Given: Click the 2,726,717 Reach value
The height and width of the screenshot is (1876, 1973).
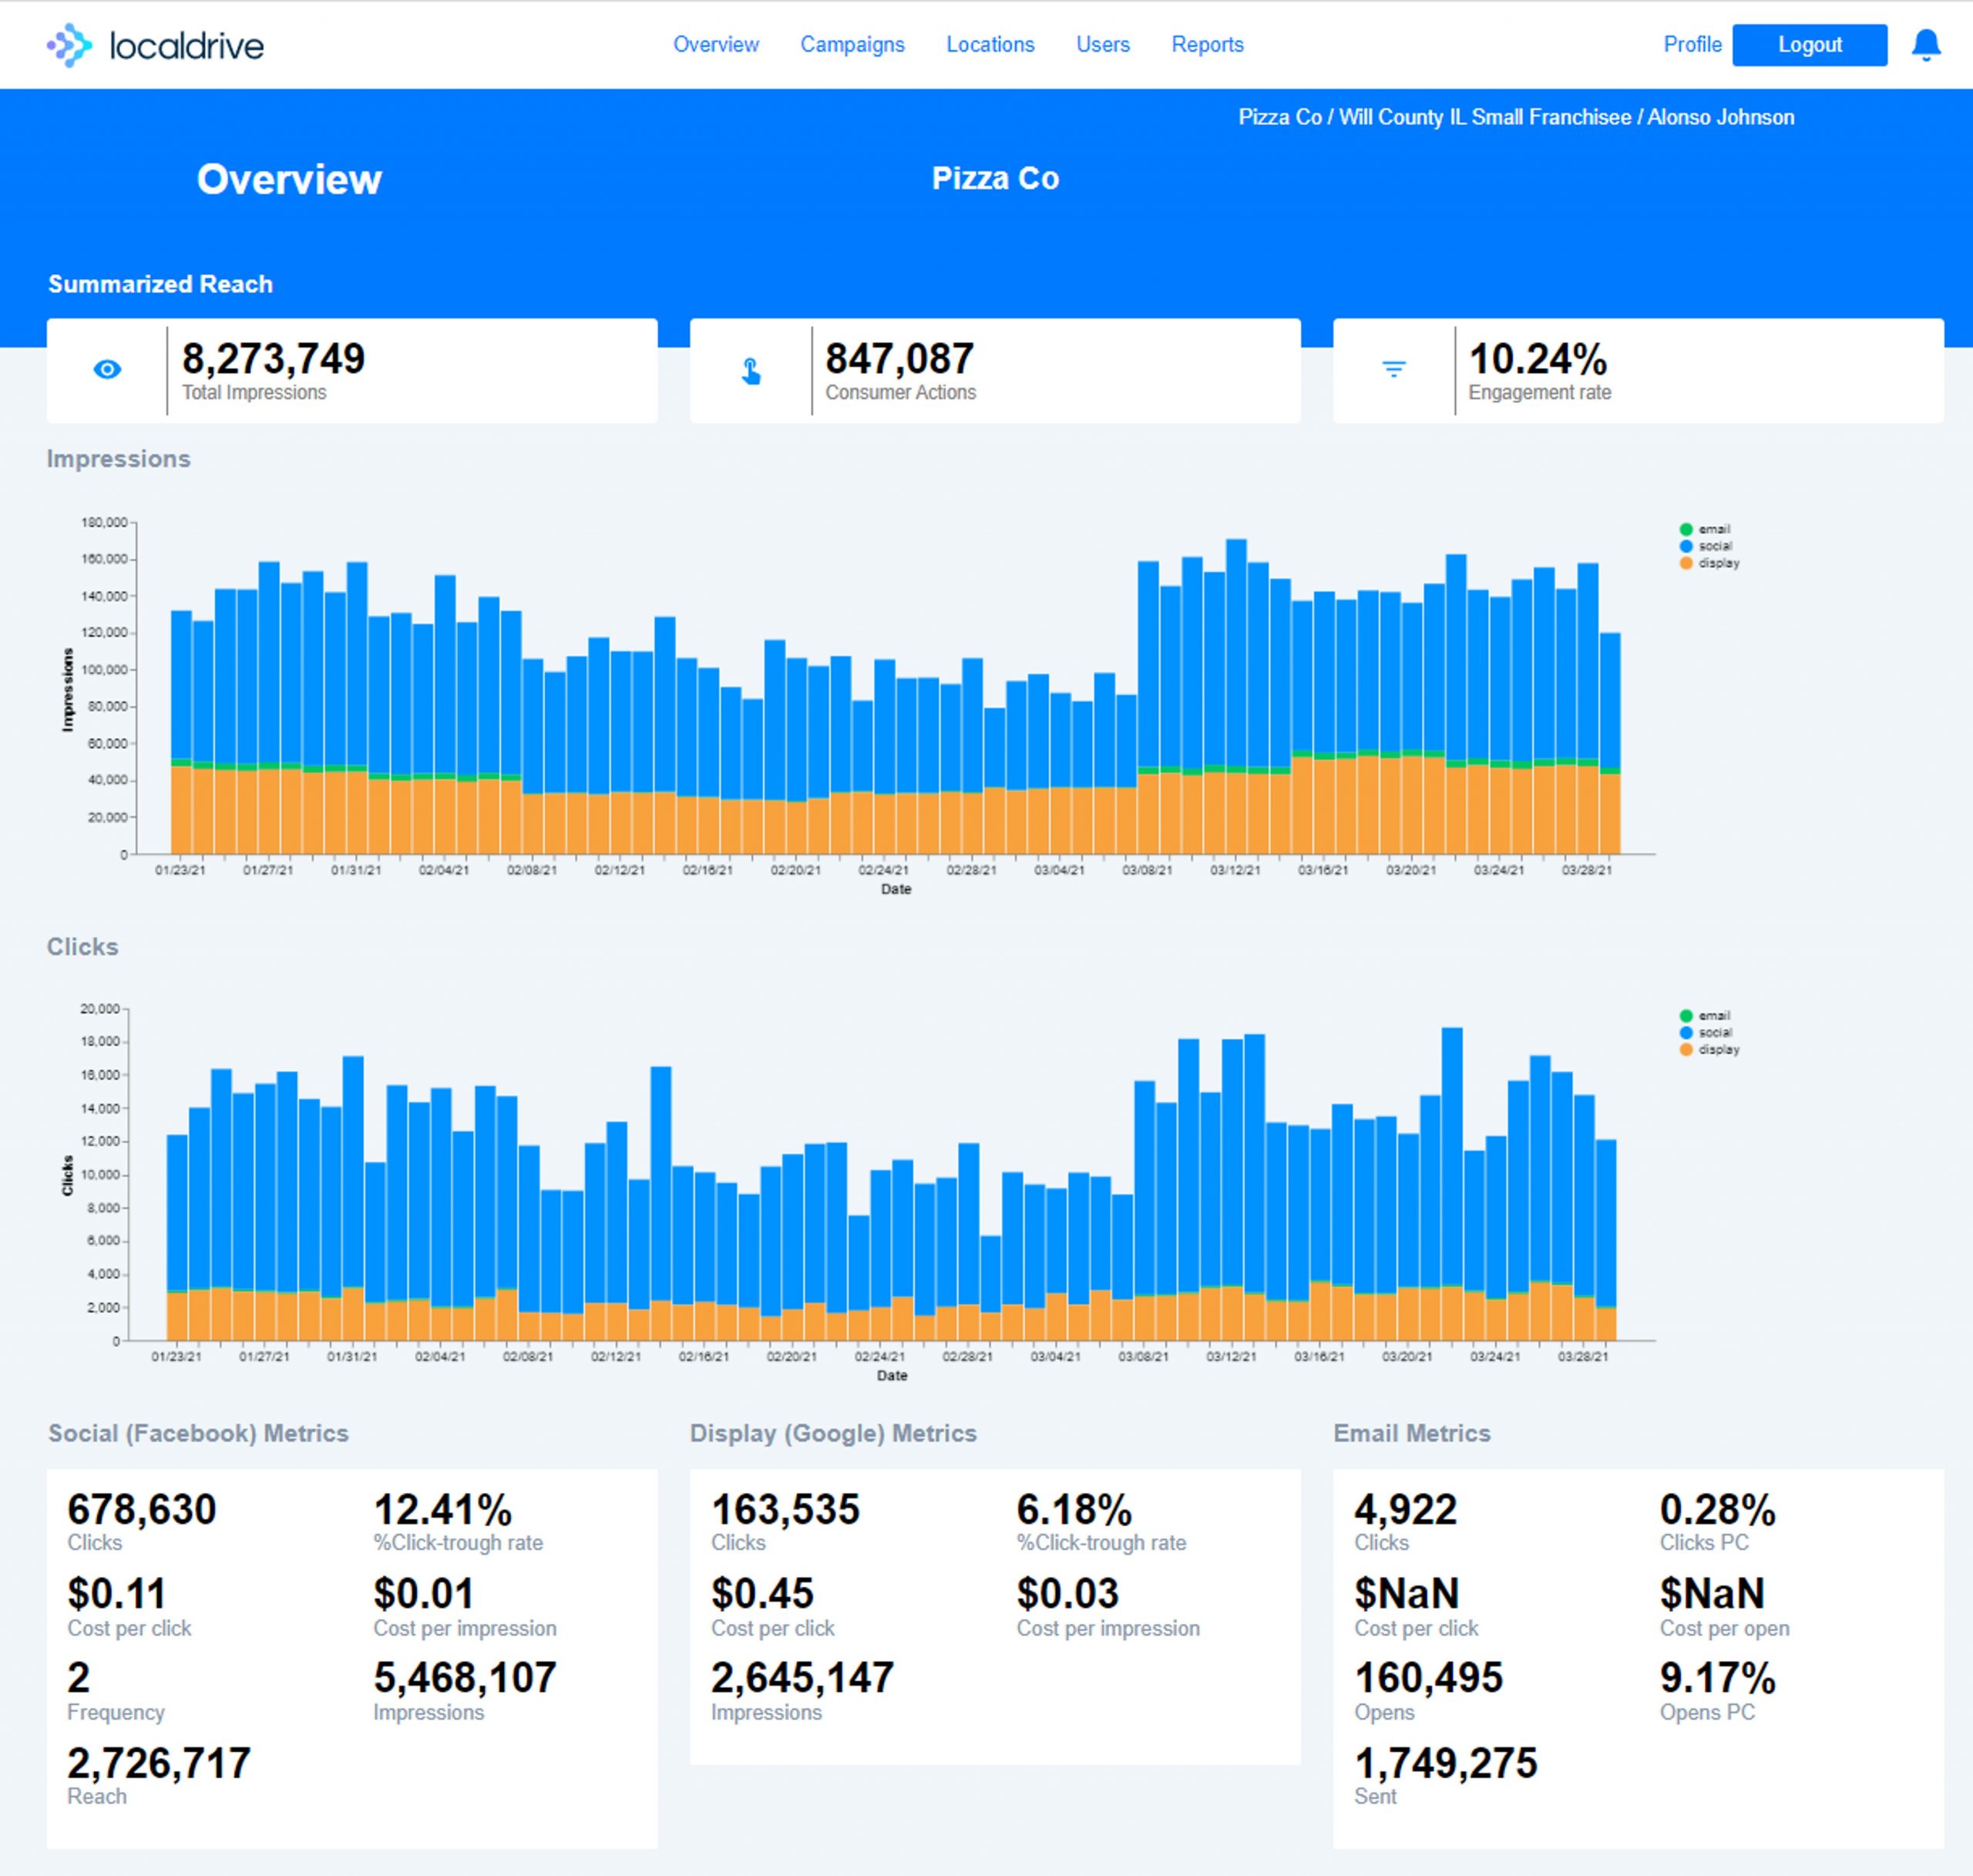Looking at the screenshot, I should (x=158, y=1762).
